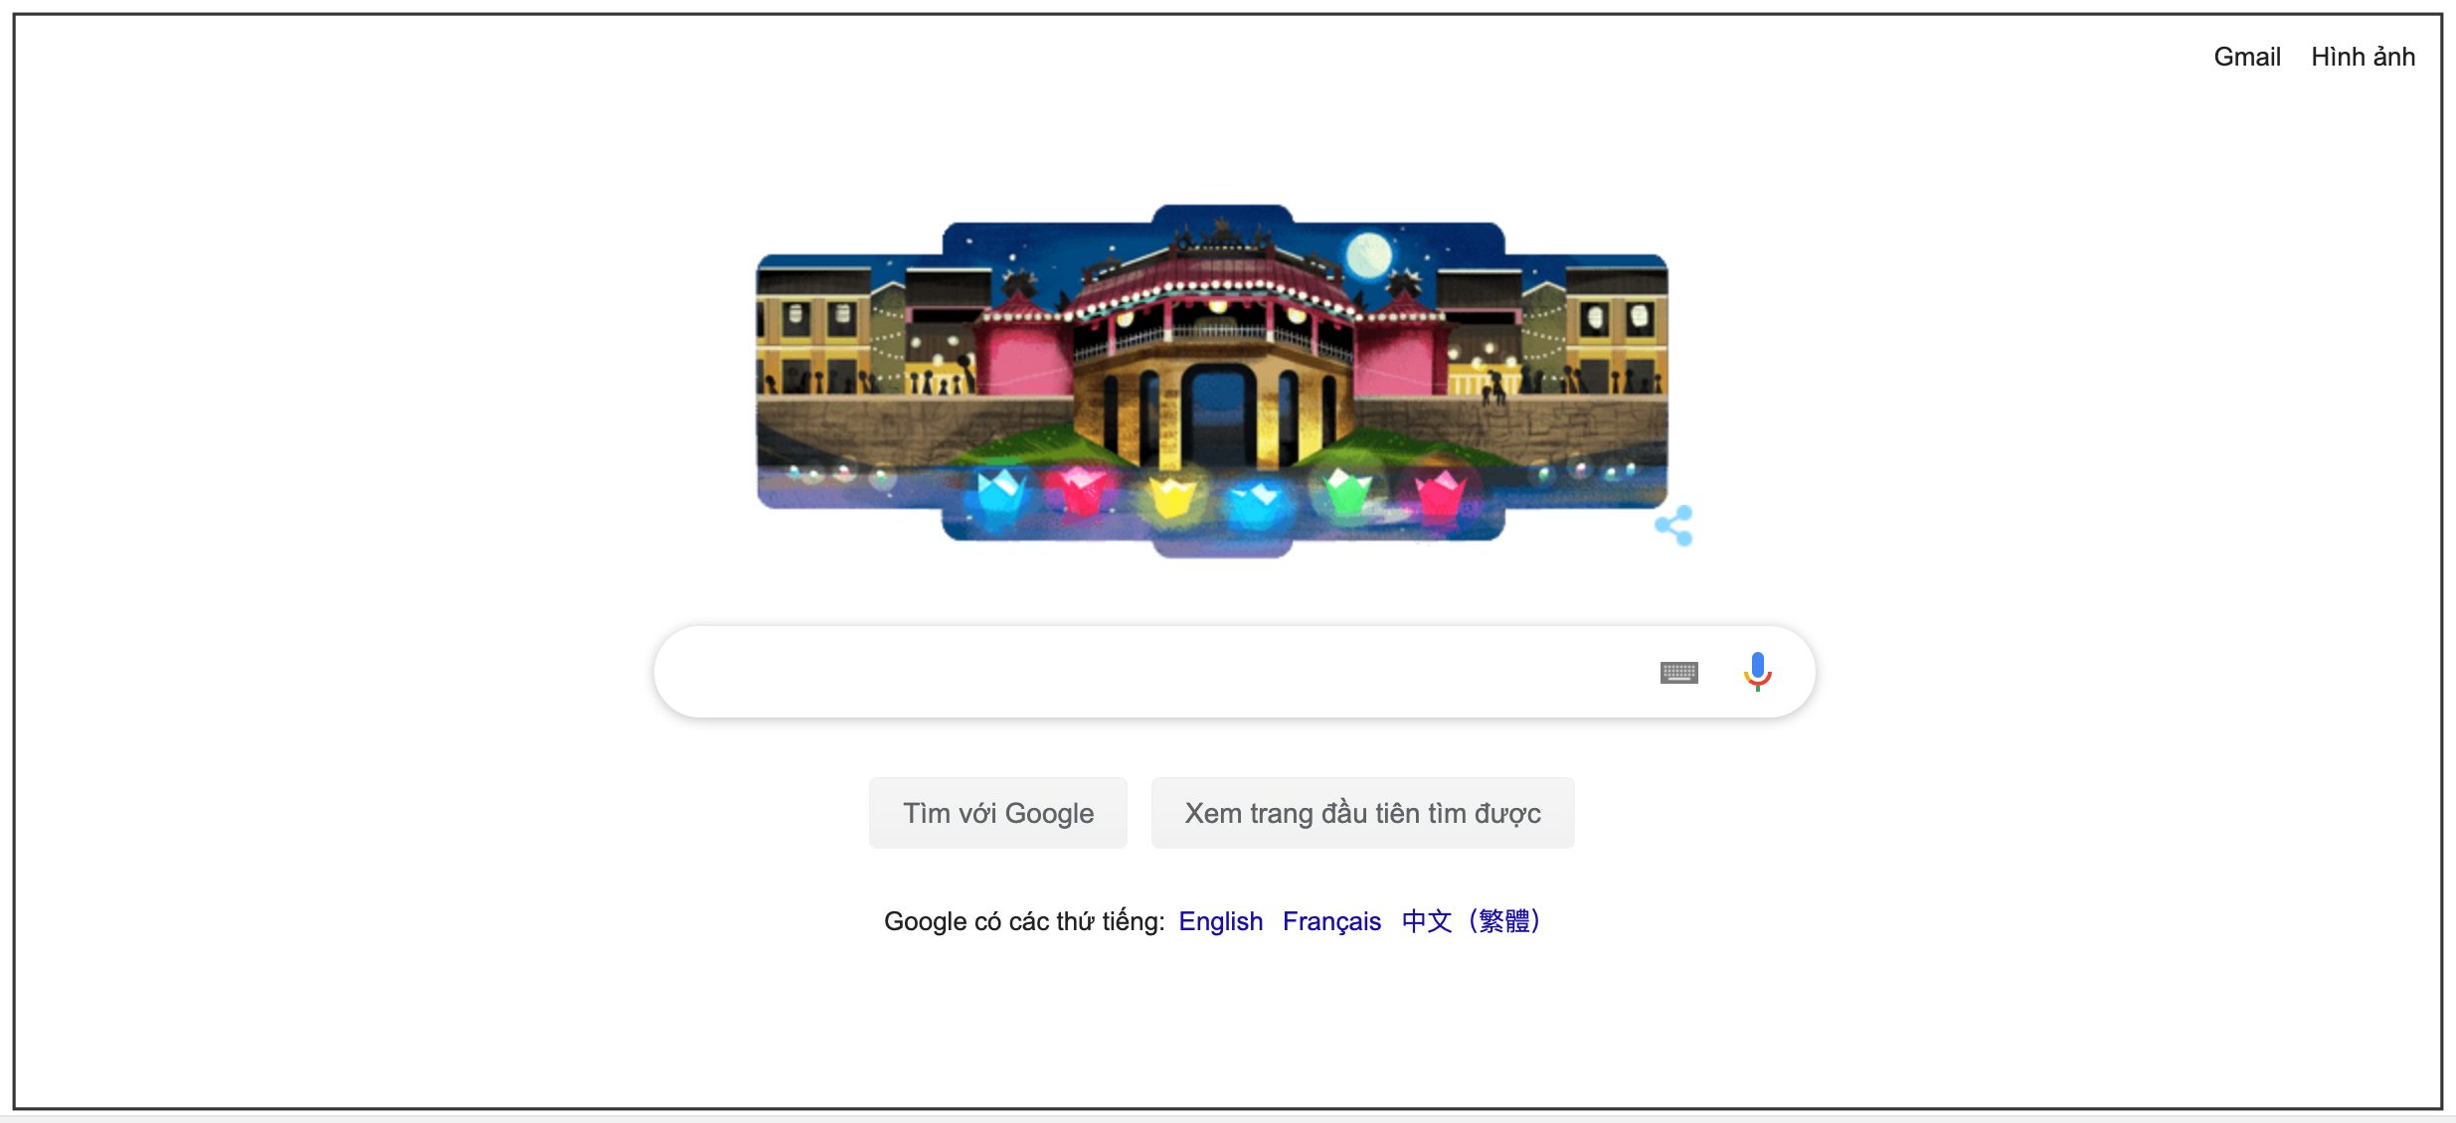Image resolution: width=2456 pixels, height=1123 pixels.
Task: Switch Google language to 中文 (繁體)
Action: point(1471,921)
